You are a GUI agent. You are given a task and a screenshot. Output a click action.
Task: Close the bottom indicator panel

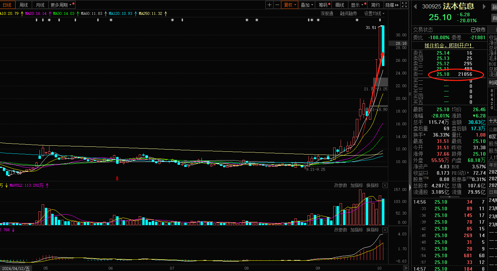pyautogui.click(x=385, y=230)
